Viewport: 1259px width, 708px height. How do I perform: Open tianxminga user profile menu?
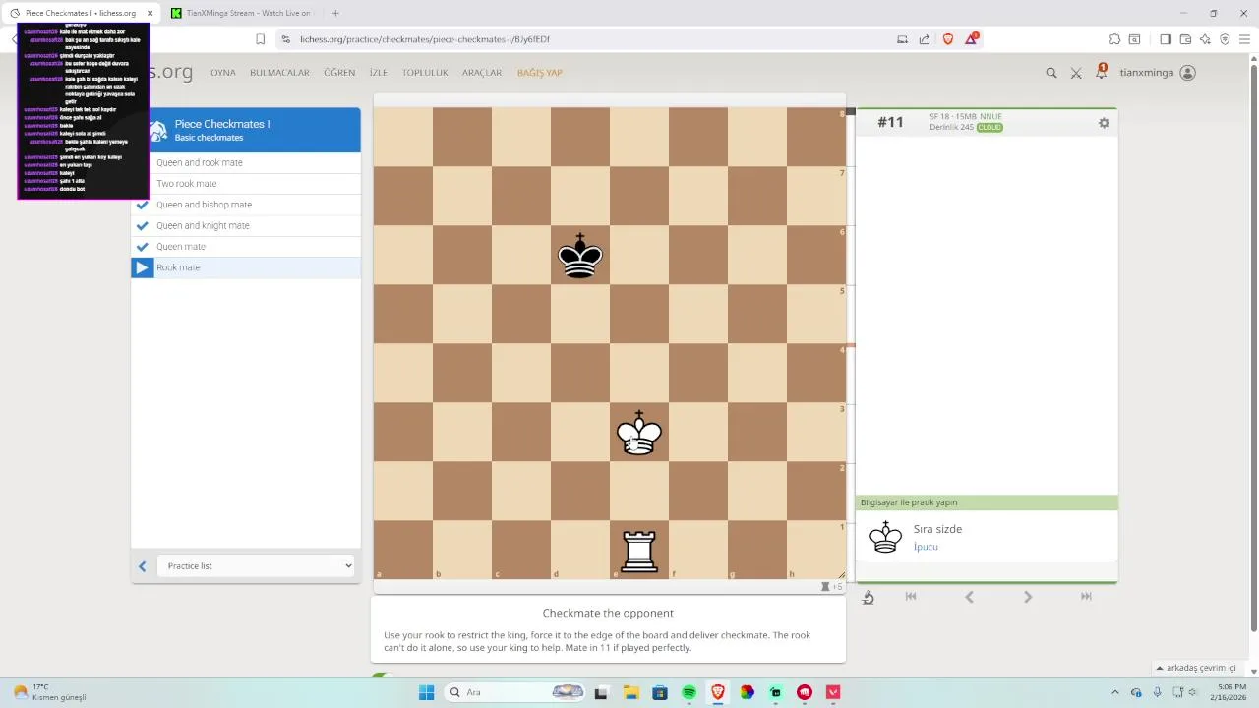click(1158, 73)
